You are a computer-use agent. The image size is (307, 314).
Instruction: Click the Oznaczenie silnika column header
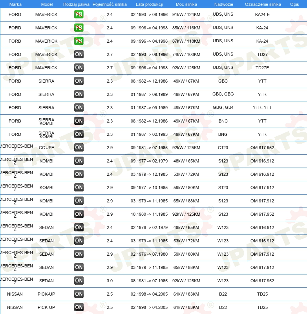point(263,4)
